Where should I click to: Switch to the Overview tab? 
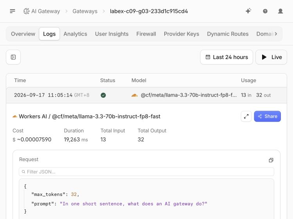(23, 34)
